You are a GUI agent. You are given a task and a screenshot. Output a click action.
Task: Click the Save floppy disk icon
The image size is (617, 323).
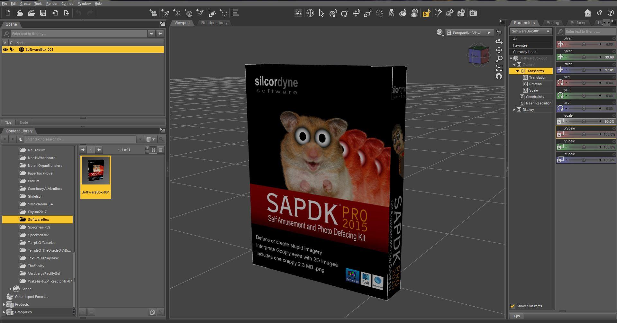pos(43,13)
